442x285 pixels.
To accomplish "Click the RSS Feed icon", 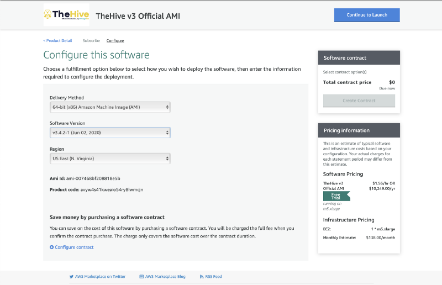I will tap(201, 276).
